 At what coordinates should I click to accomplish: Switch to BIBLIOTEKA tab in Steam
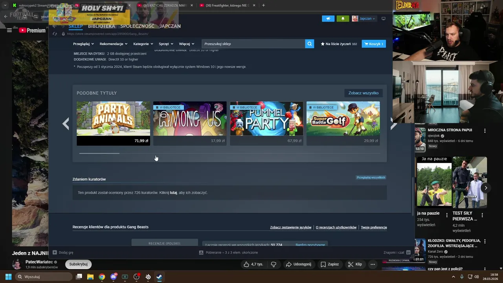click(x=101, y=26)
